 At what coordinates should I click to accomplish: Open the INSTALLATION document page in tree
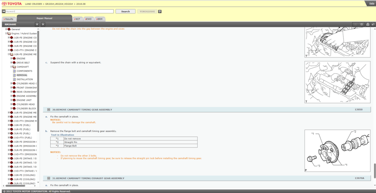pos(25,79)
